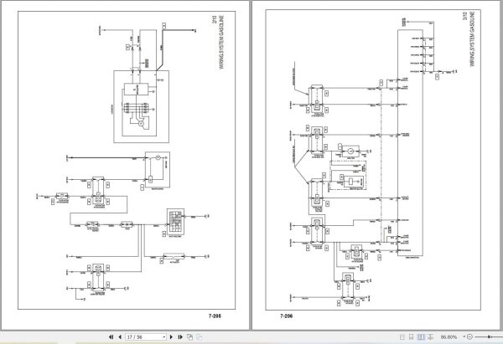
Task: Jump to the first page
Action: point(111,337)
